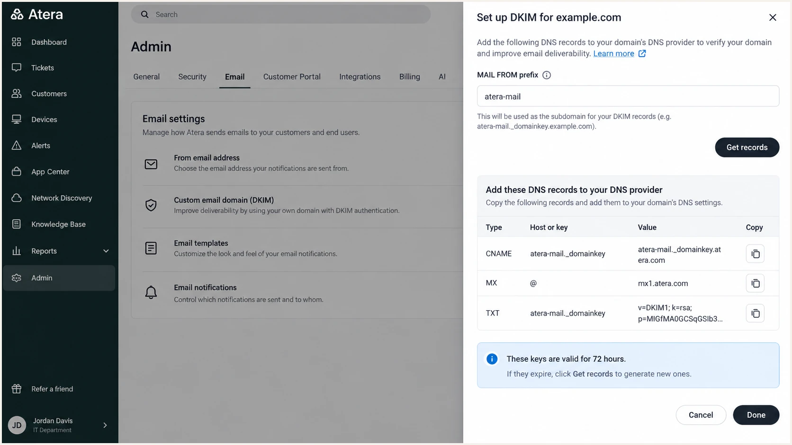Click the App Center bag icon
This screenshot has width=792, height=445.
(x=17, y=172)
